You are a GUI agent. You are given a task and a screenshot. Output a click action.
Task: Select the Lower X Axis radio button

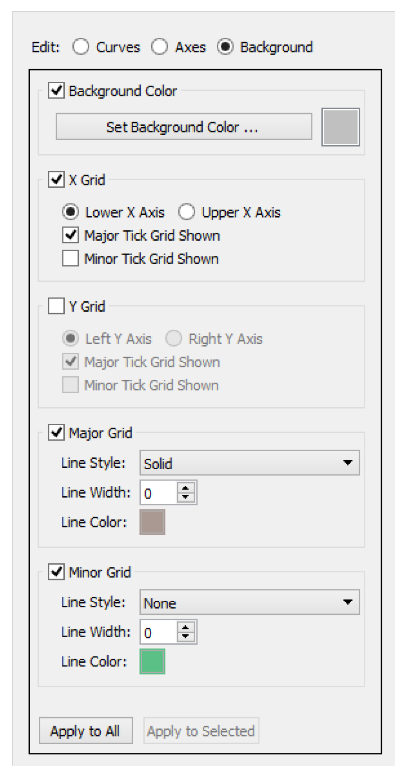[x=70, y=212]
